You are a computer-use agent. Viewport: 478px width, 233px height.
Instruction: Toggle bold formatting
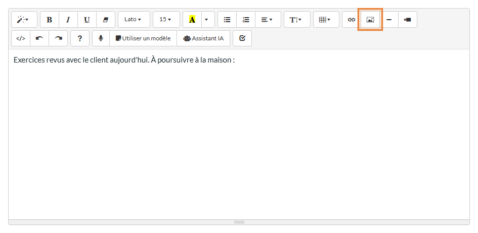[x=50, y=20]
